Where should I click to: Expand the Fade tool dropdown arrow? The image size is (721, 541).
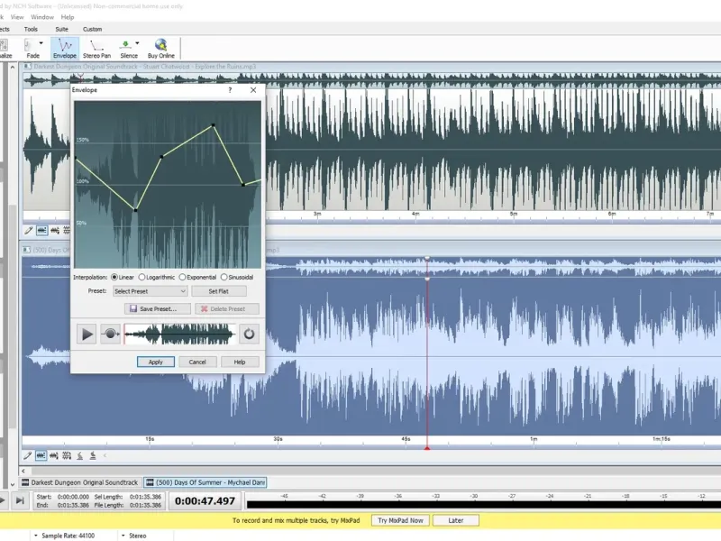click(x=41, y=43)
